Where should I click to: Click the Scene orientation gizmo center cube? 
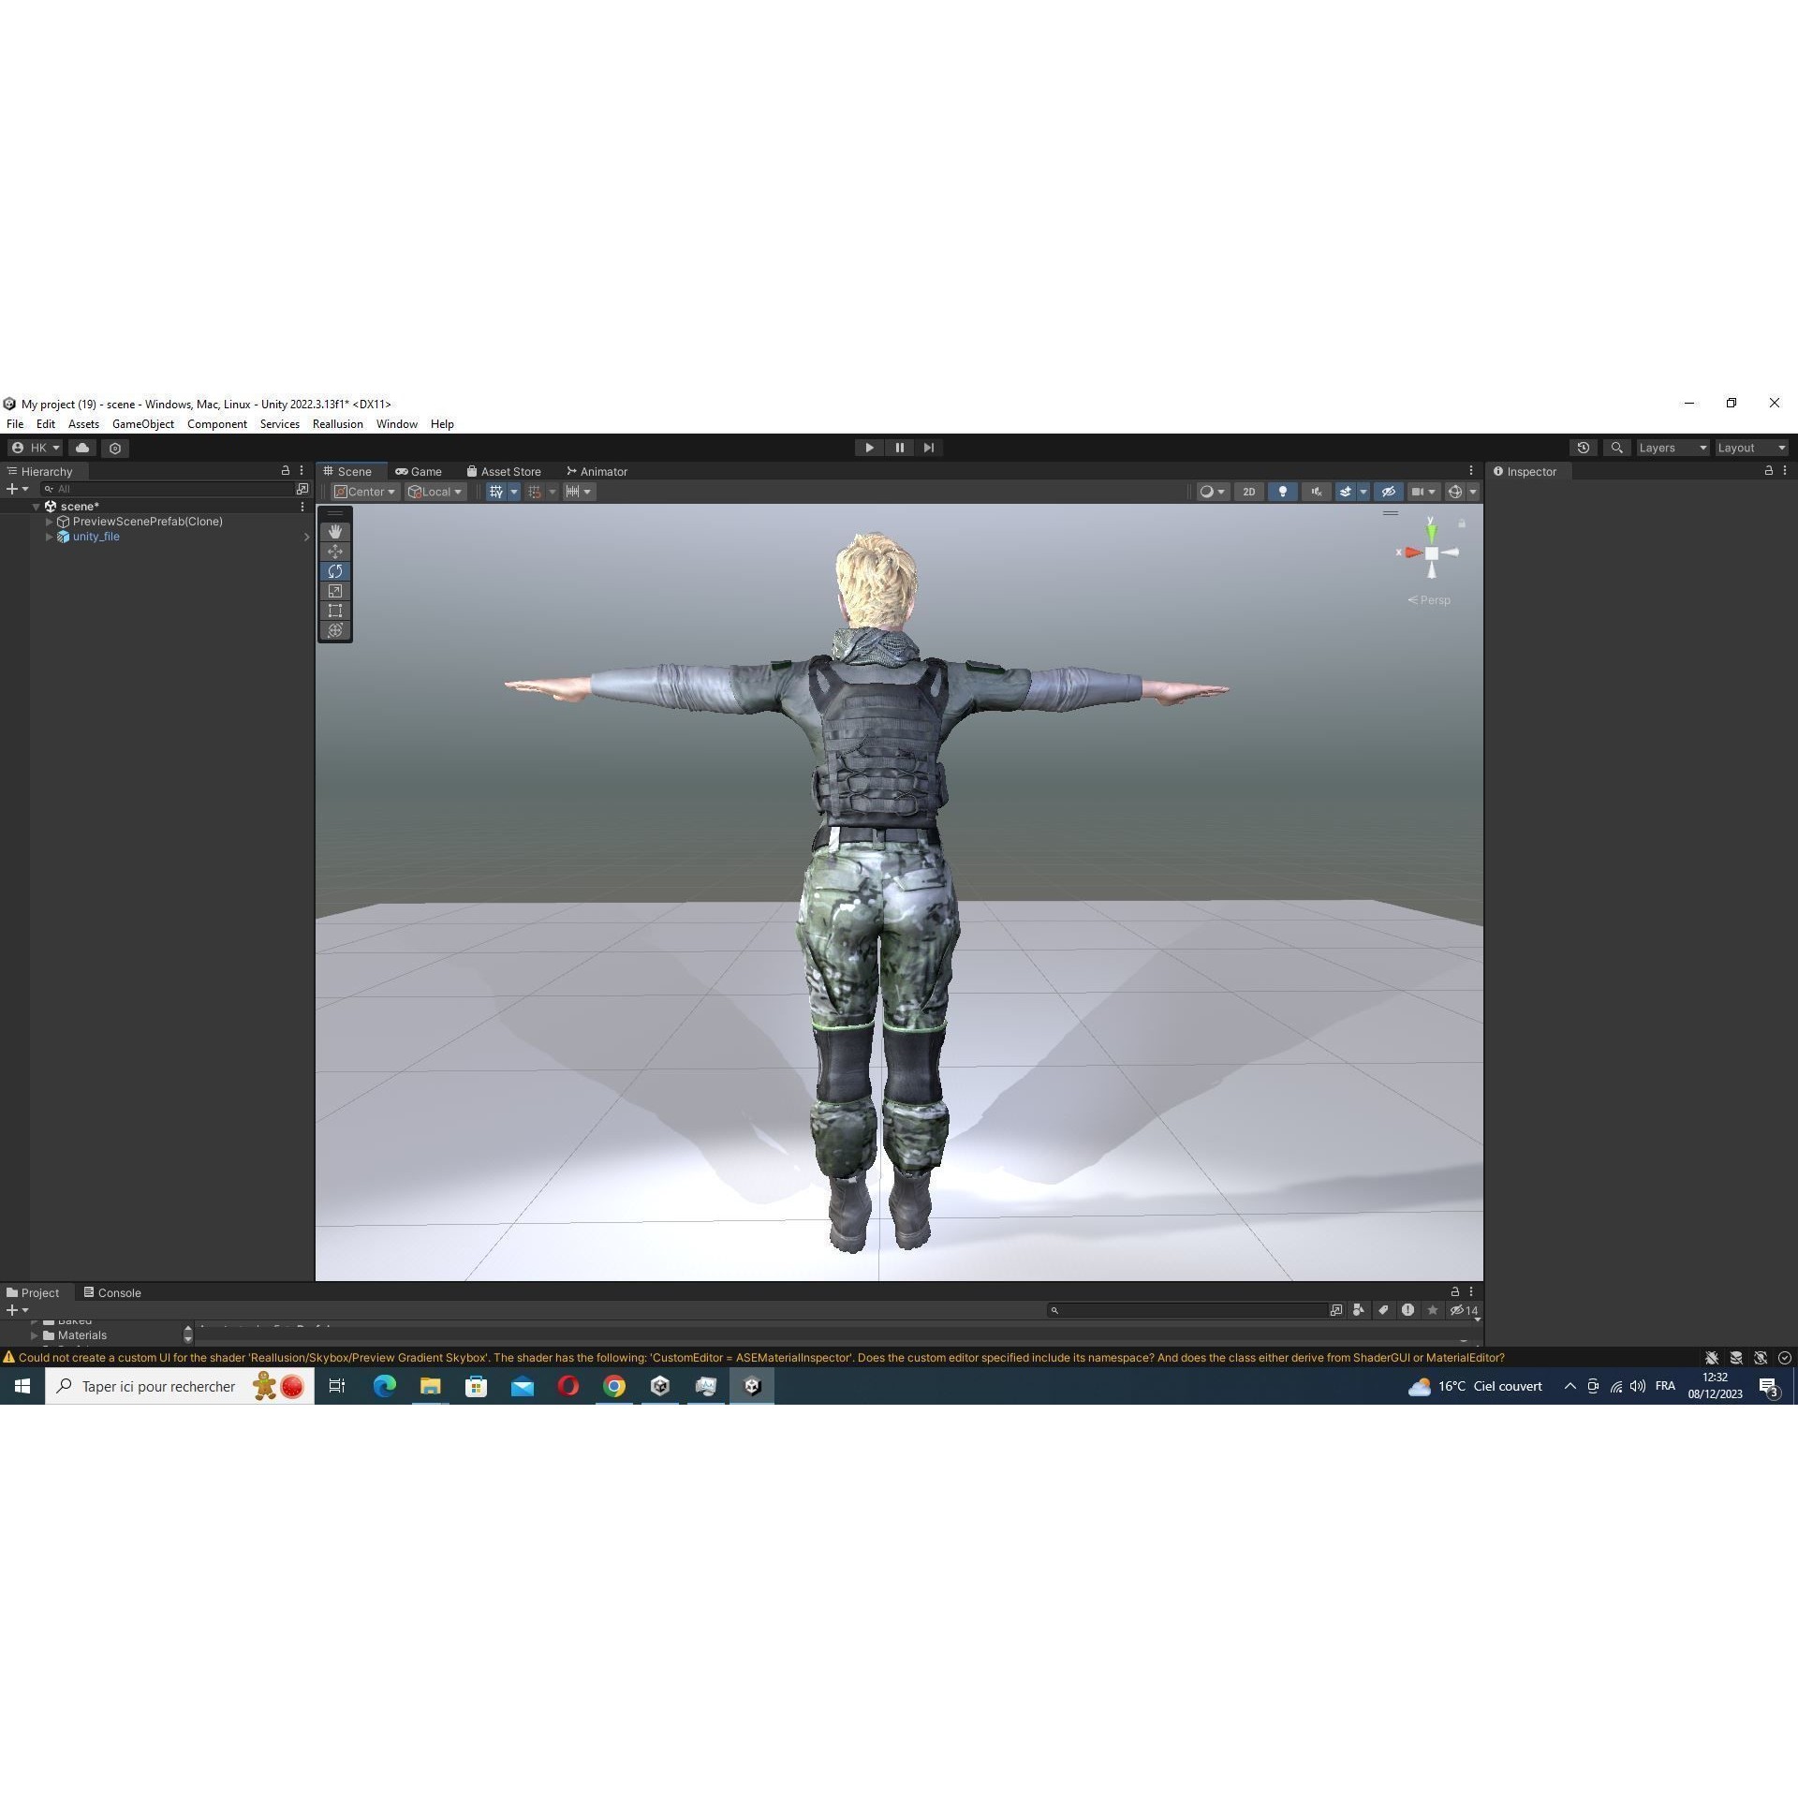point(1431,553)
